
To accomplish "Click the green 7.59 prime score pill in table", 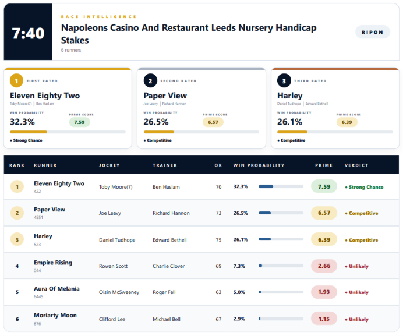I will [324, 186].
